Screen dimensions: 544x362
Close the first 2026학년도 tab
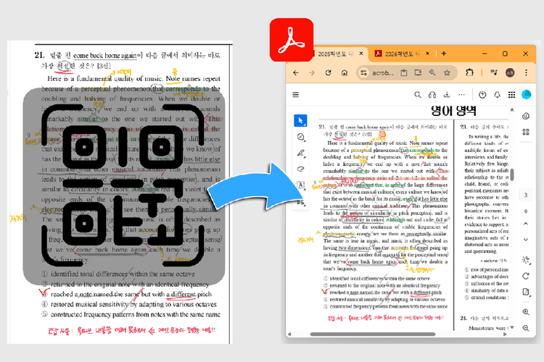coord(360,54)
